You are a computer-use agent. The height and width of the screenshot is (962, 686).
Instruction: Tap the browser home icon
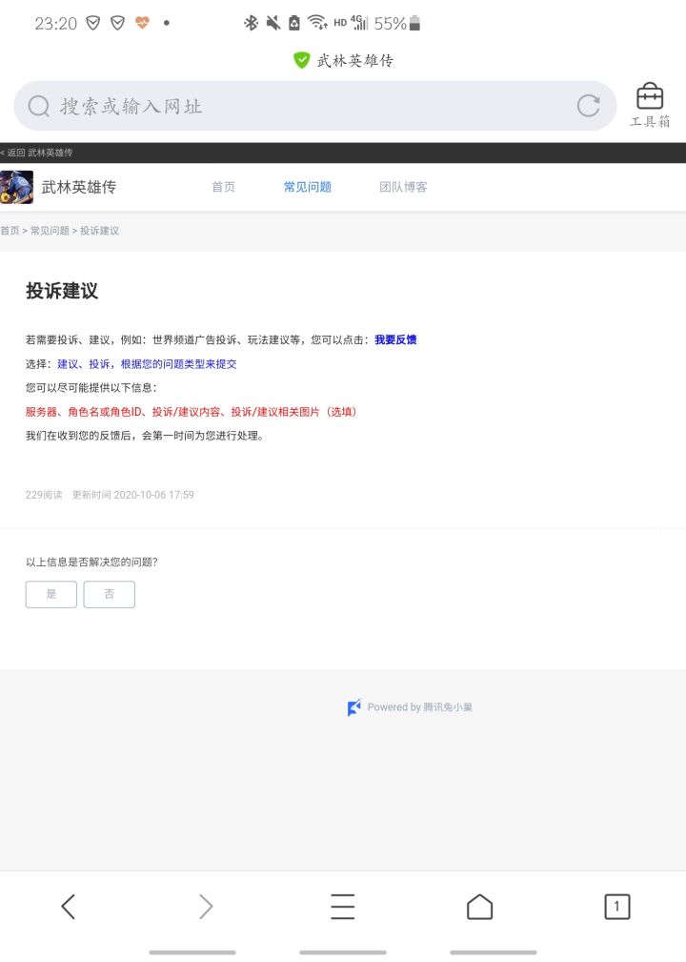click(x=479, y=906)
